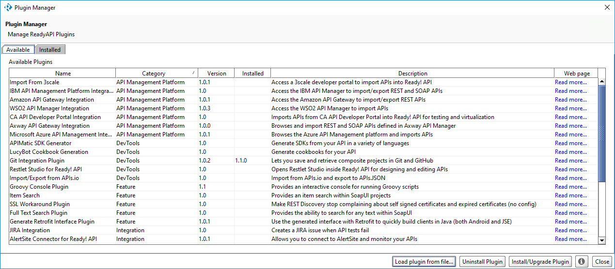Click the Install/Upgrade Plugin button
This screenshot has height=269, width=615.
[x=540, y=261]
